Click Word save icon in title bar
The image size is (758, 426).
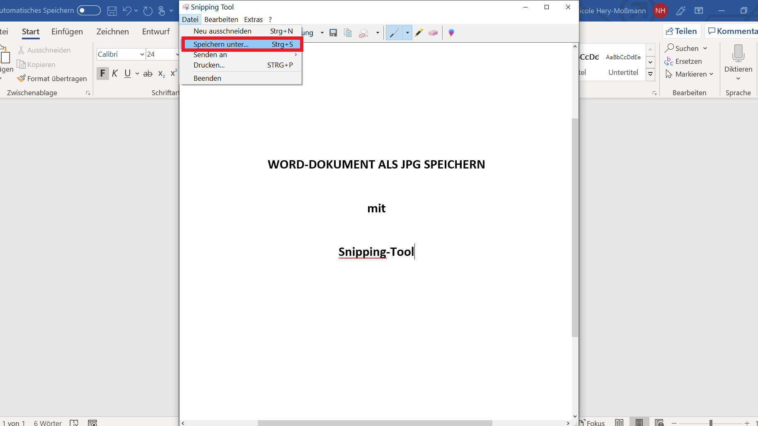click(112, 11)
